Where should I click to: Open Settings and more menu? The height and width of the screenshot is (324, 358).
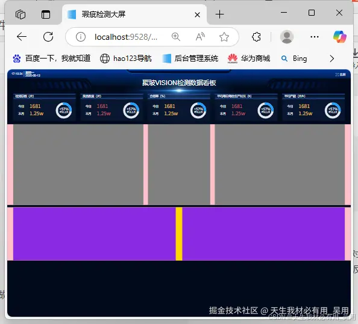click(315, 37)
